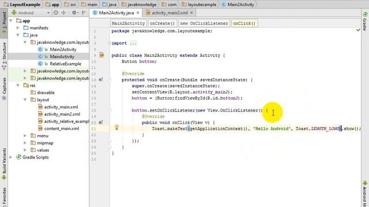Screen dimensions: 369x207
Task: Expand the menu folder
Action: 25,136
